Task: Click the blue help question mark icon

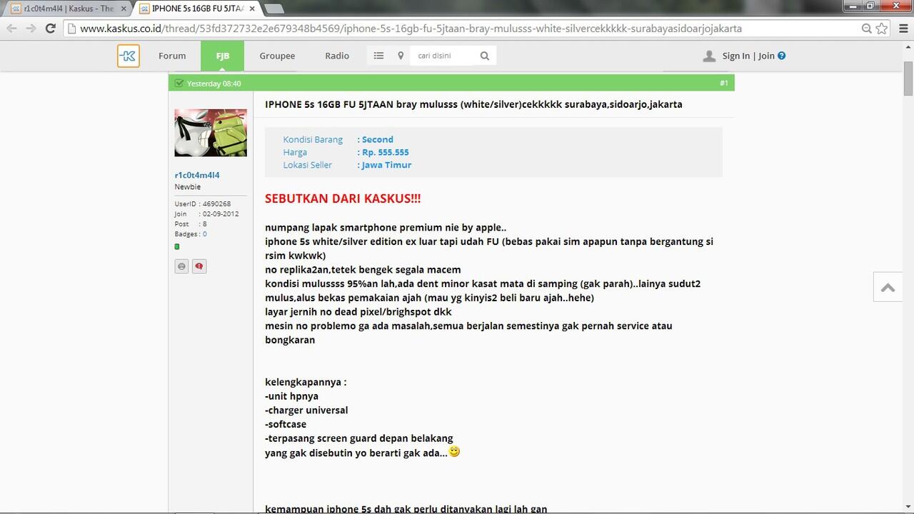Action: [x=781, y=56]
